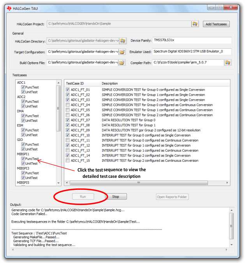Image resolution: width=245 pixels, height=263 pixels.
Task: Close the HALCoGen TAU window
Action: pyautogui.click(x=231, y=7)
